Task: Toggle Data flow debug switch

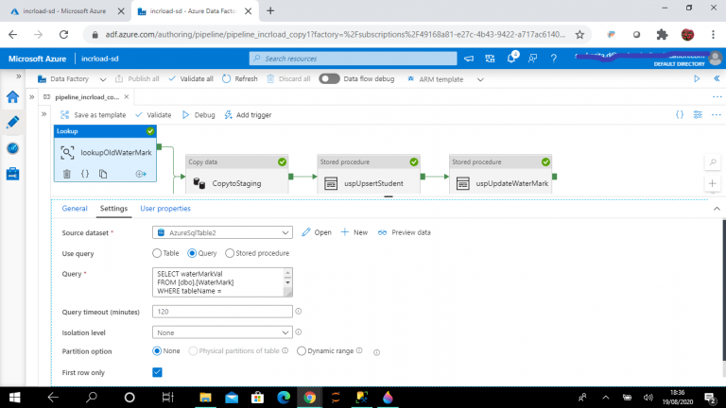Action: [329, 79]
